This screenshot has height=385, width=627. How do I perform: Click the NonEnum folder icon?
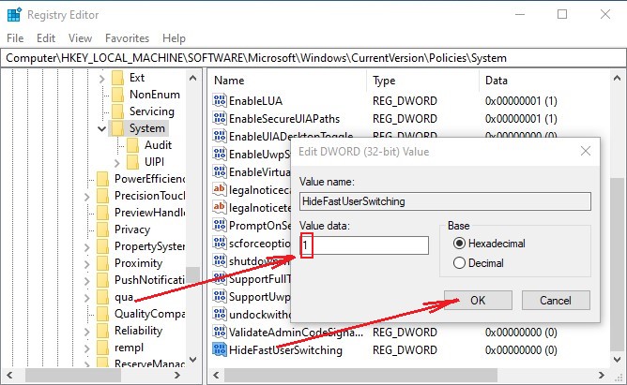click(x=117, y=95)
